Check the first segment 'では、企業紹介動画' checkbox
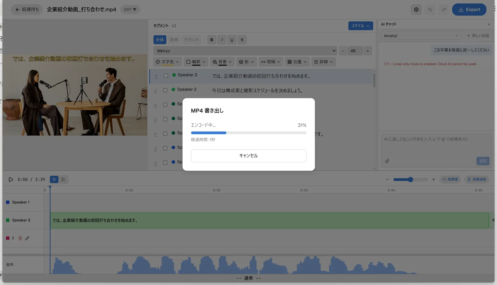497x285 pixels. click(166, 76)
